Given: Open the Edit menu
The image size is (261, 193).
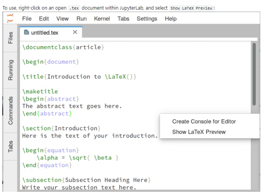Looking at the screenshot, I should 44,18.
